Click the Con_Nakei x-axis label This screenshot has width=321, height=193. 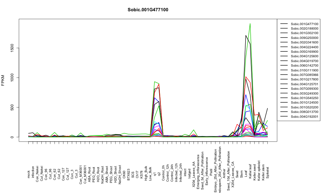[x=37, y=170]
